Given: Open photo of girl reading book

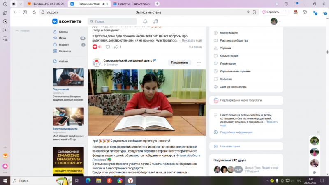Looking at the screenshot, I should (x=147, y=102).
